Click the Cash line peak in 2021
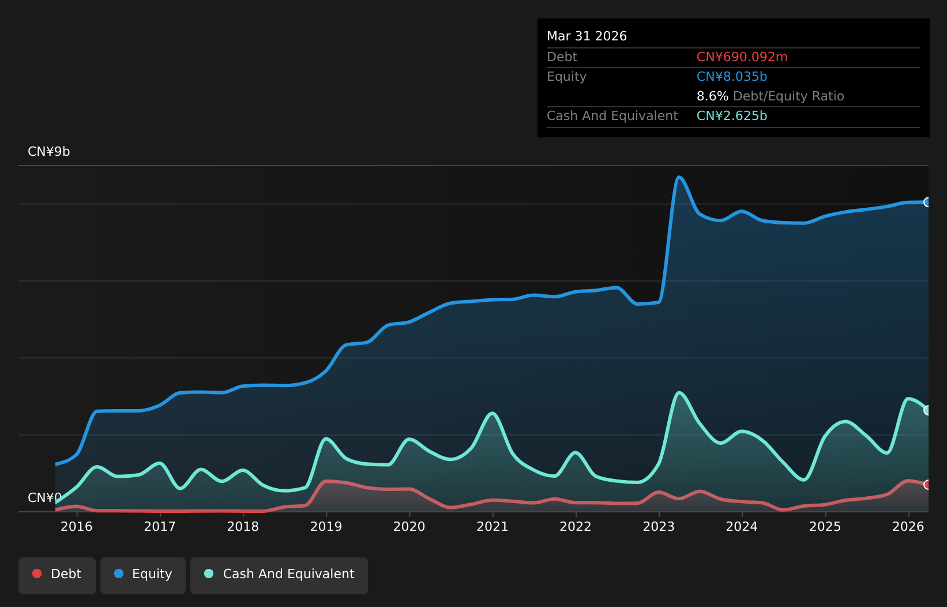The height and width of the screenshot is (607, 947). (492, 413)
